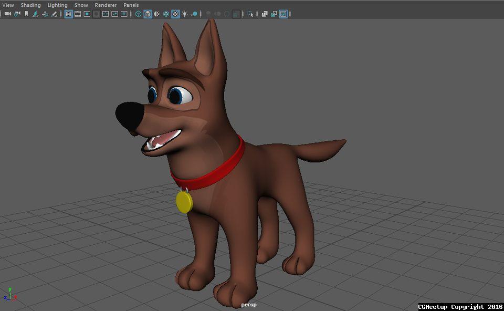Image resolution: width=504 pixels, height=311 pixels.
Task: Toggle the Shadows icon
Action: (x=194, y=14)
